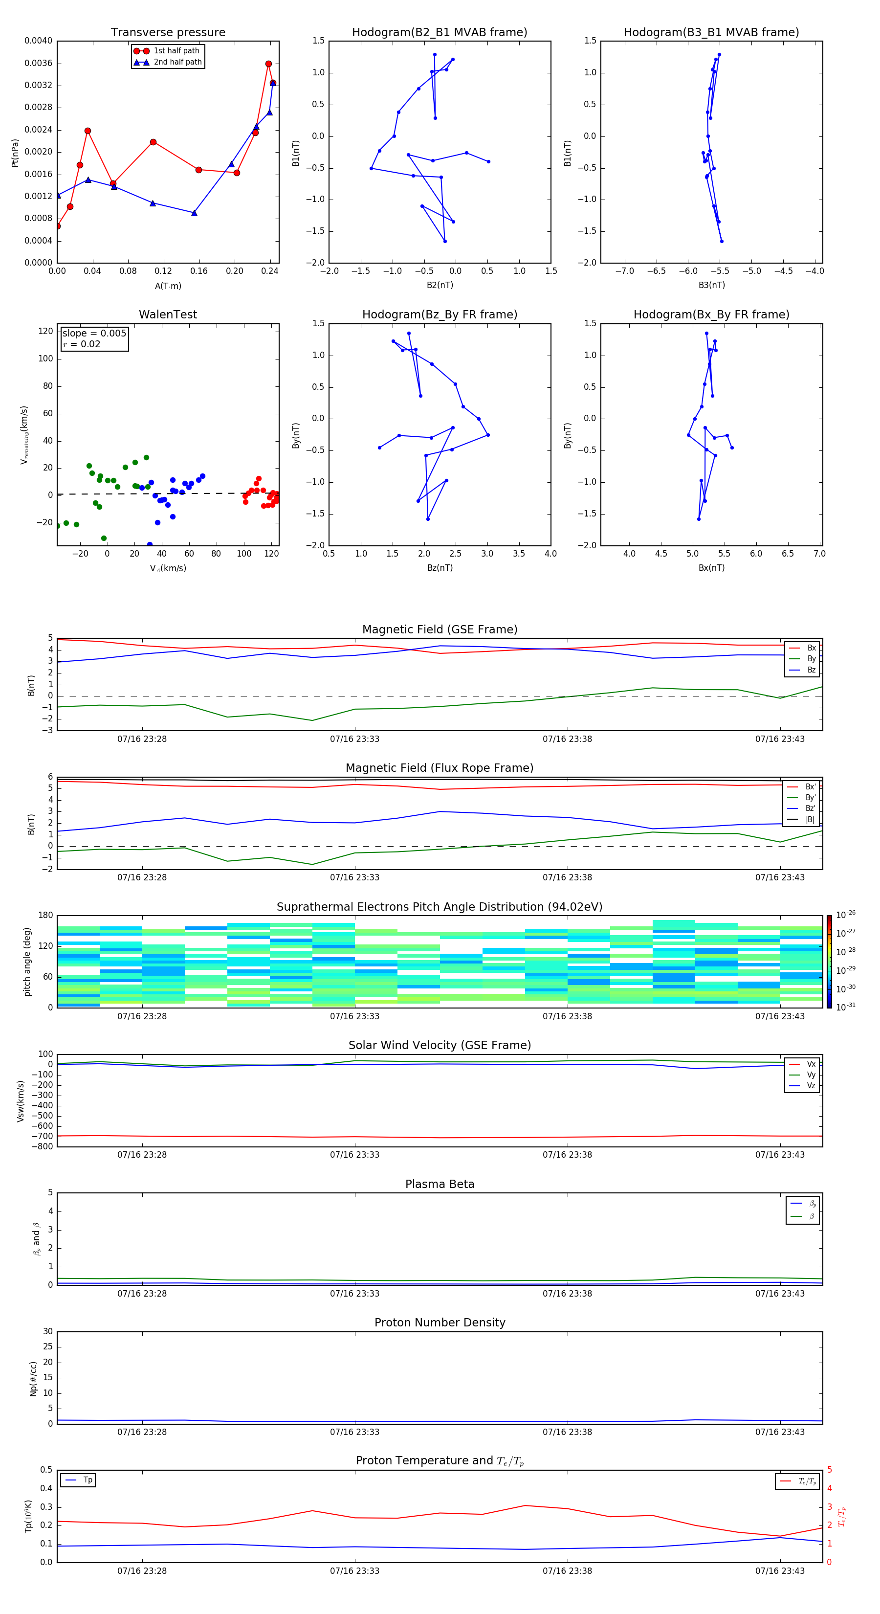The height and width of the screenshot is (1614, 880).
Task: Click the 'Tp' legend entry
Action: (x=78, y=1480)
